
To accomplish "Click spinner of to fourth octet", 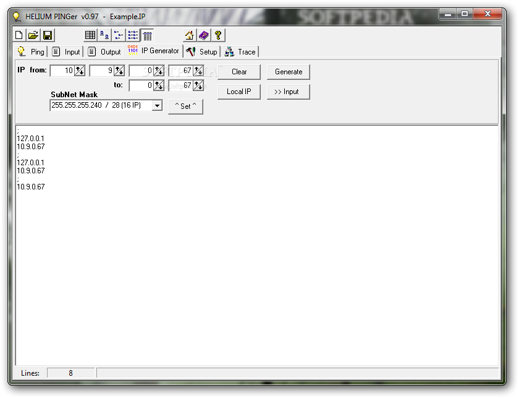I will click(x=198, y=85).
